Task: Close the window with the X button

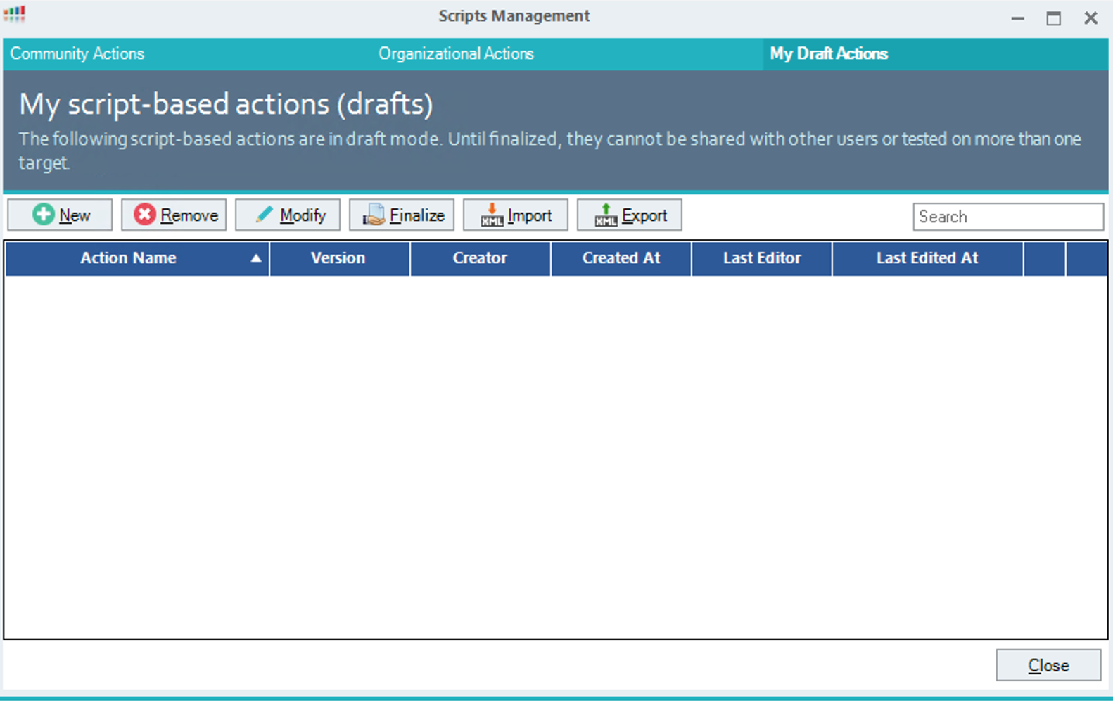Action: click(x=1090, y=18)
